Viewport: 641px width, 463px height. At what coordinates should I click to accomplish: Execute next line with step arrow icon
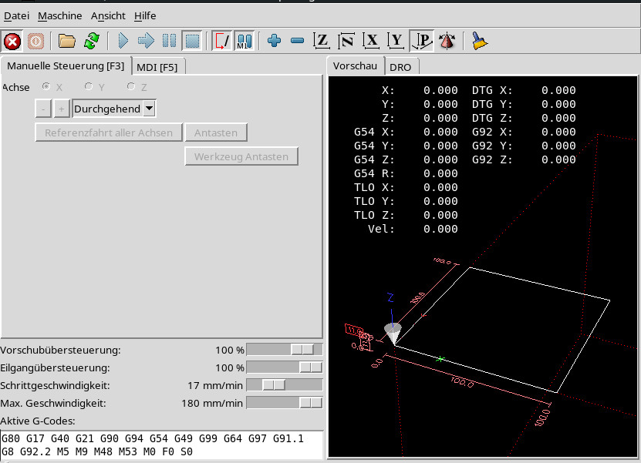tap(146, 42)
